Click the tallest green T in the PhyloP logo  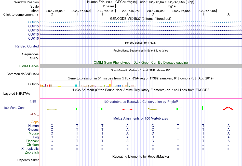tap(203, 108)
